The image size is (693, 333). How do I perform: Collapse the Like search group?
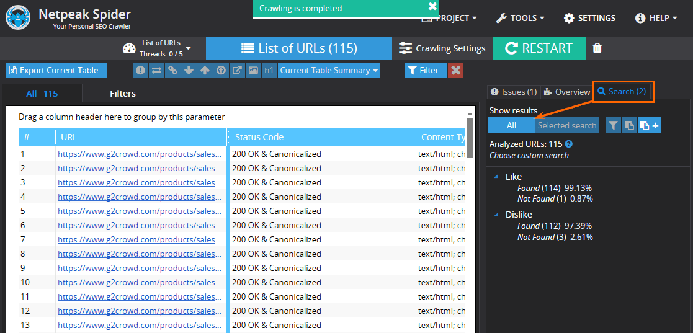(497, 177)
